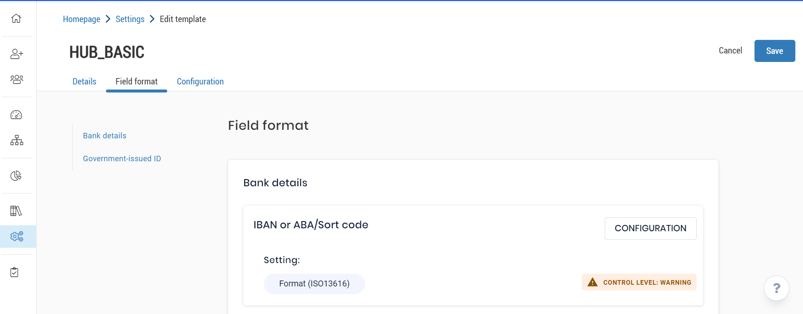Open the dashboard gauge icon
Image resolution: width=803 pixels, height=314 pixels.
16,115
